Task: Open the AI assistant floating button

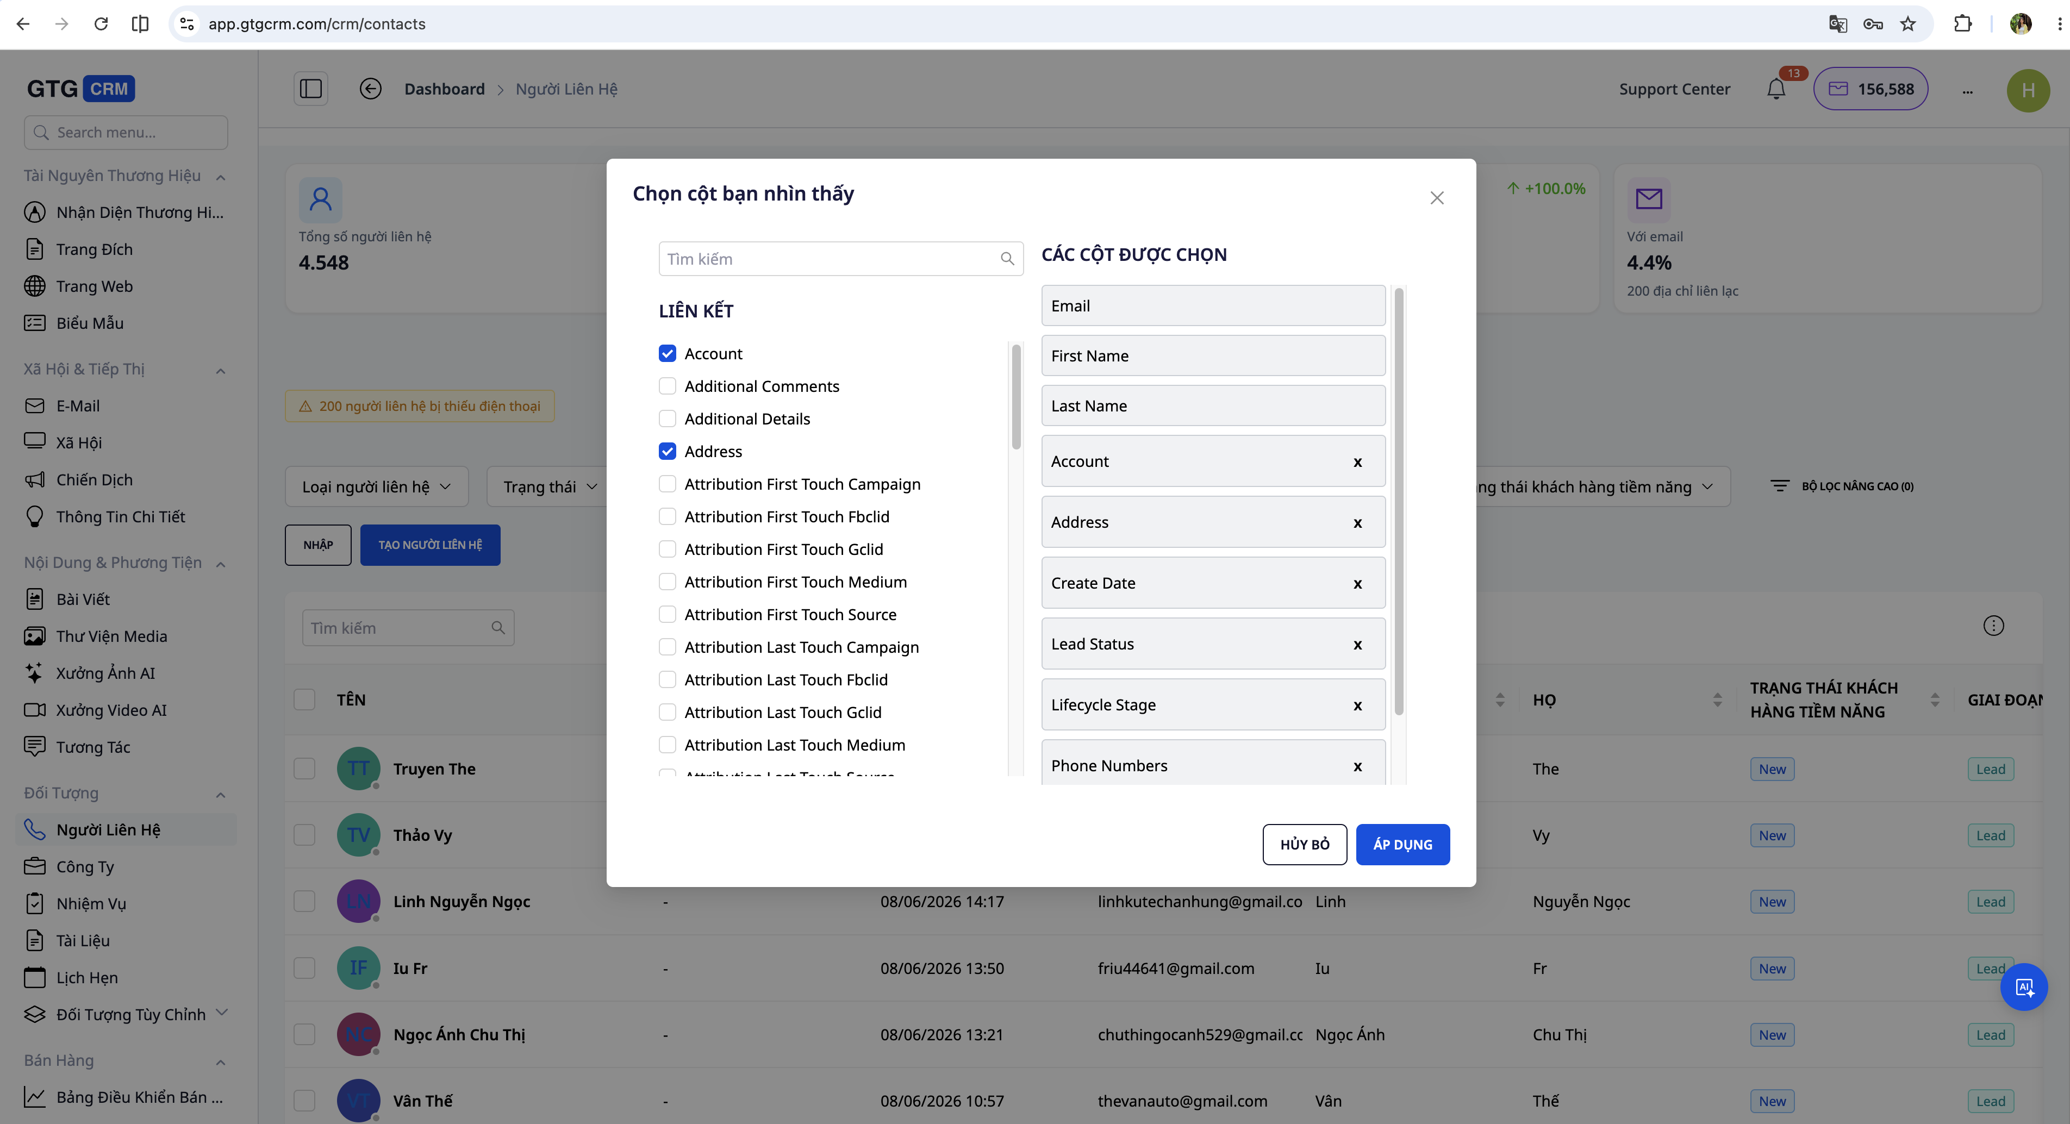Action: [x=2023, y=986]
